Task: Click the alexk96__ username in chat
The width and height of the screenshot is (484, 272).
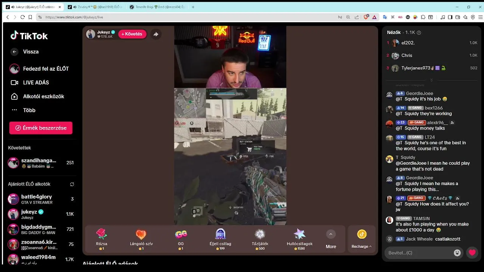Action: pos(437,123)
